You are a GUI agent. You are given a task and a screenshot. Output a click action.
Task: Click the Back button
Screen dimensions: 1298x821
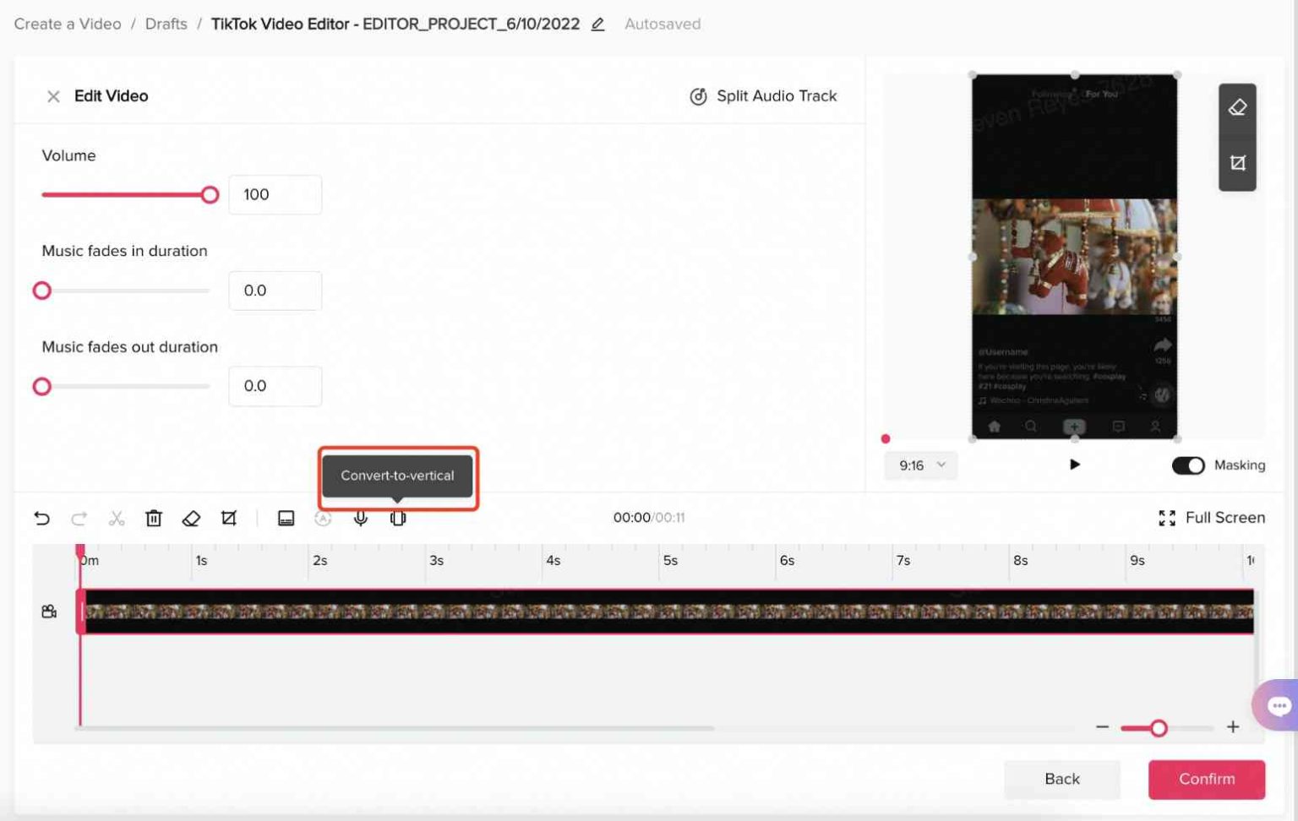coord(1062,779)
